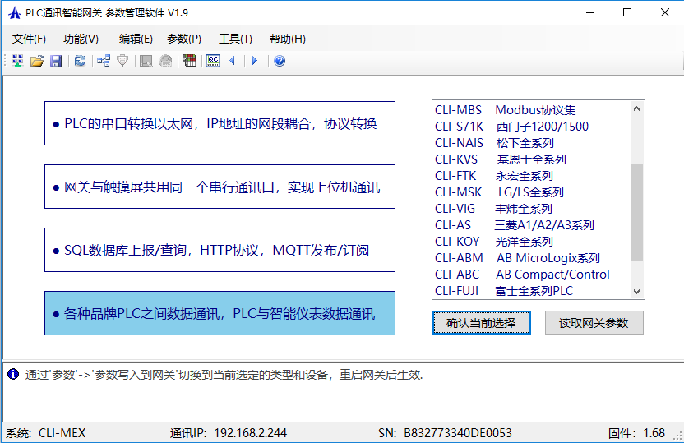Maximize the PLC gateway software window

click(x=627, y=12)
